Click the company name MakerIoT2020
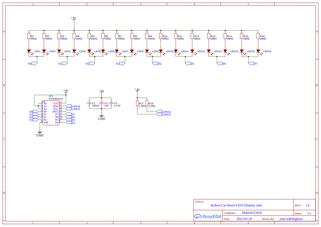 point(252,213)
